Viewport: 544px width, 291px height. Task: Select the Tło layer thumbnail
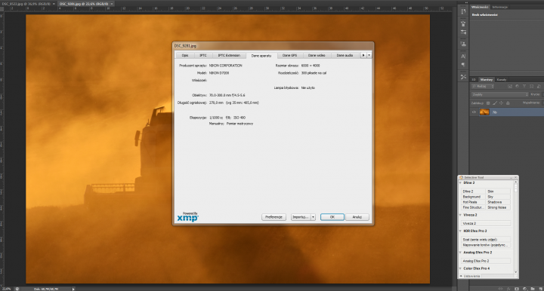[484, 112]
